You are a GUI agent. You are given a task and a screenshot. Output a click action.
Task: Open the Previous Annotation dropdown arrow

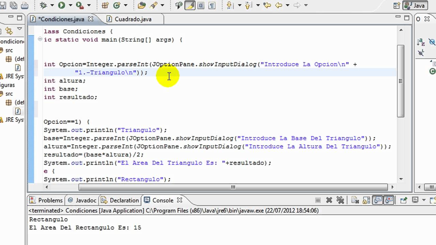[258, 5]
